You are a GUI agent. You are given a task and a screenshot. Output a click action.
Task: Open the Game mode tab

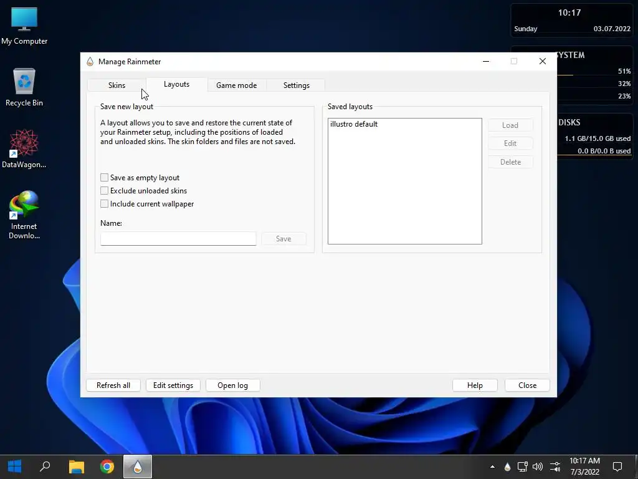(236, 85)
